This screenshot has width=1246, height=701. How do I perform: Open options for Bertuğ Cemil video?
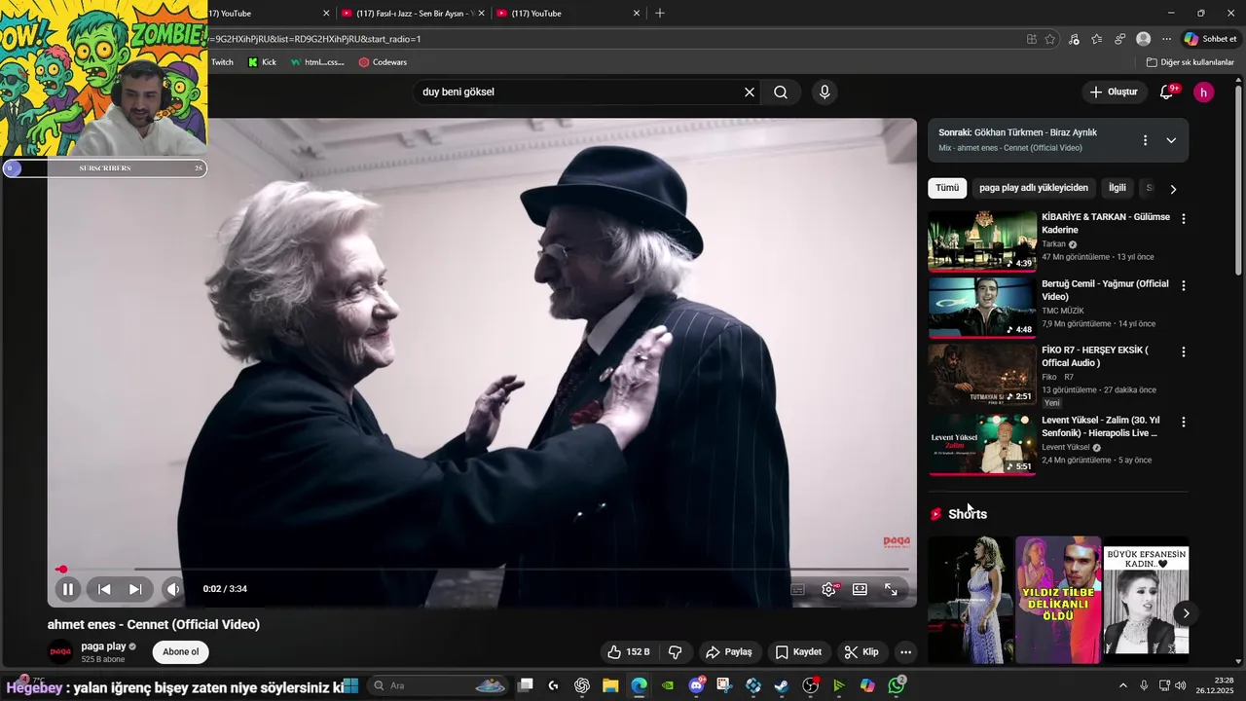pos(1184,286)
